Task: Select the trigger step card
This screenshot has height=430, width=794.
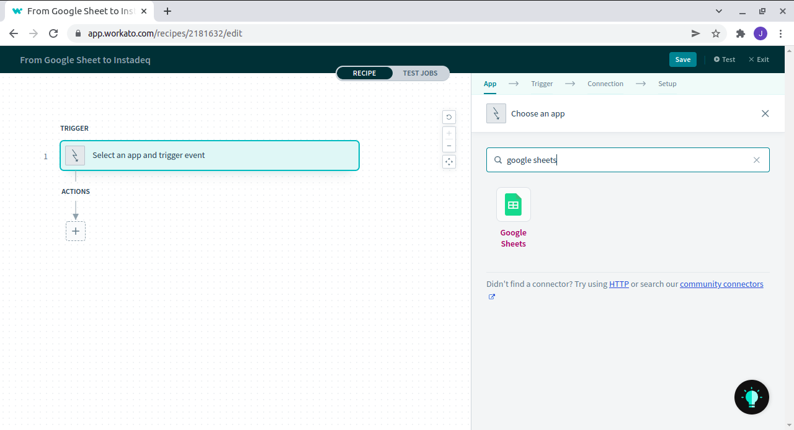Action: click(210, 156)
